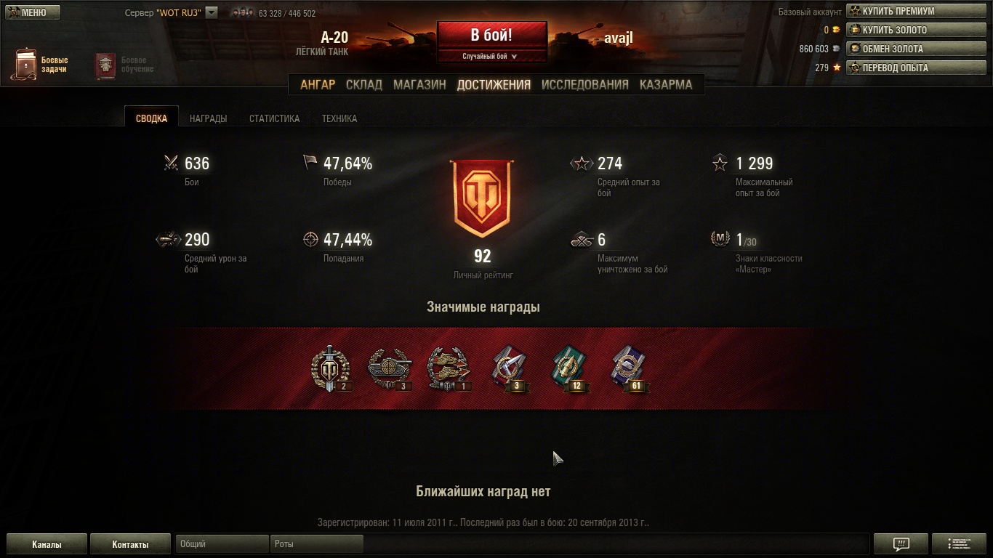
Task: Expand the Случайный бой battle type dropdown
Action: tap(491, 56)
